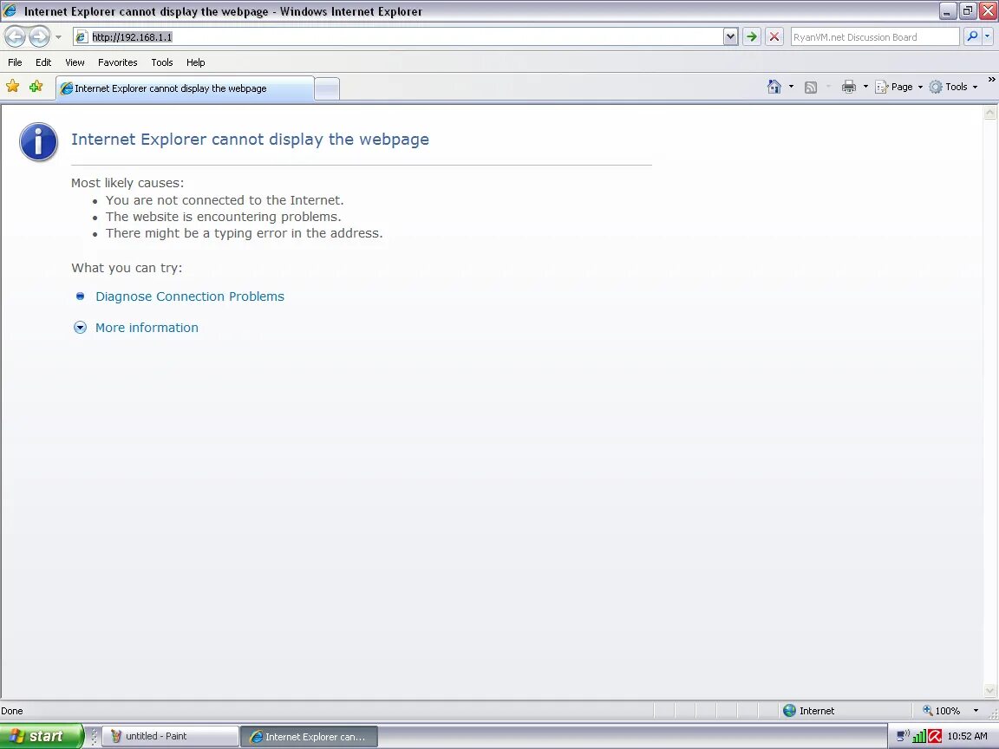Click the IE logo in title bar
The width and height of the screenshot is (999, 749).
[x=10, y=10]
